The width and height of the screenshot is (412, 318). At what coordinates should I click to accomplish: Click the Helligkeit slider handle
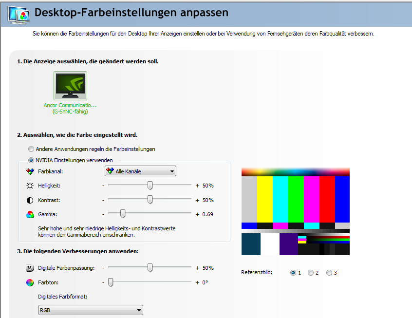pyautogui.click(x=150, y=185)
